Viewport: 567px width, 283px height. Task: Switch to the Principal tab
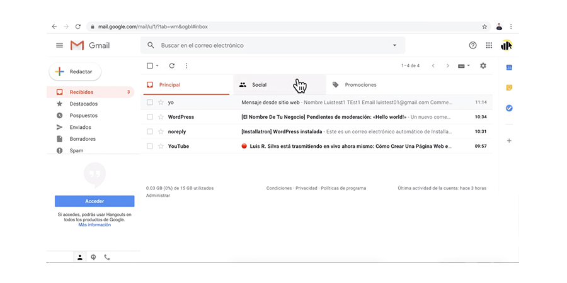coord(186,85)
